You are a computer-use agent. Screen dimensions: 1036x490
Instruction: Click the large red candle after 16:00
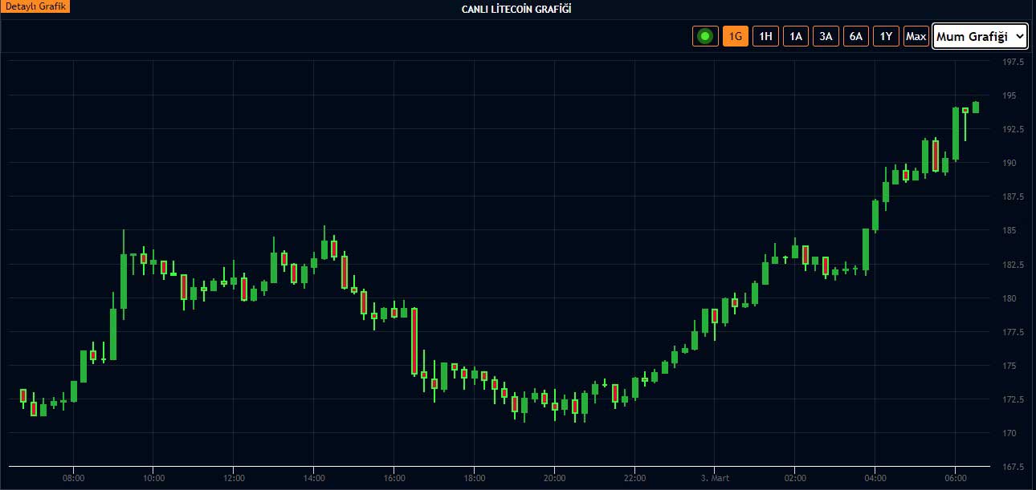tap(414, 342)
